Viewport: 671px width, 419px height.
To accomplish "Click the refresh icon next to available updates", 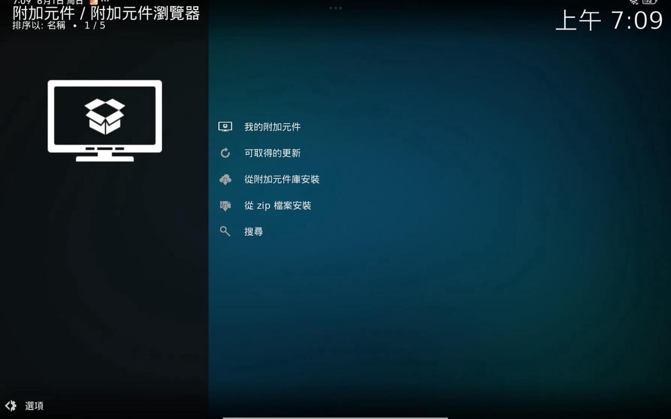I will (x=225, y=152).
